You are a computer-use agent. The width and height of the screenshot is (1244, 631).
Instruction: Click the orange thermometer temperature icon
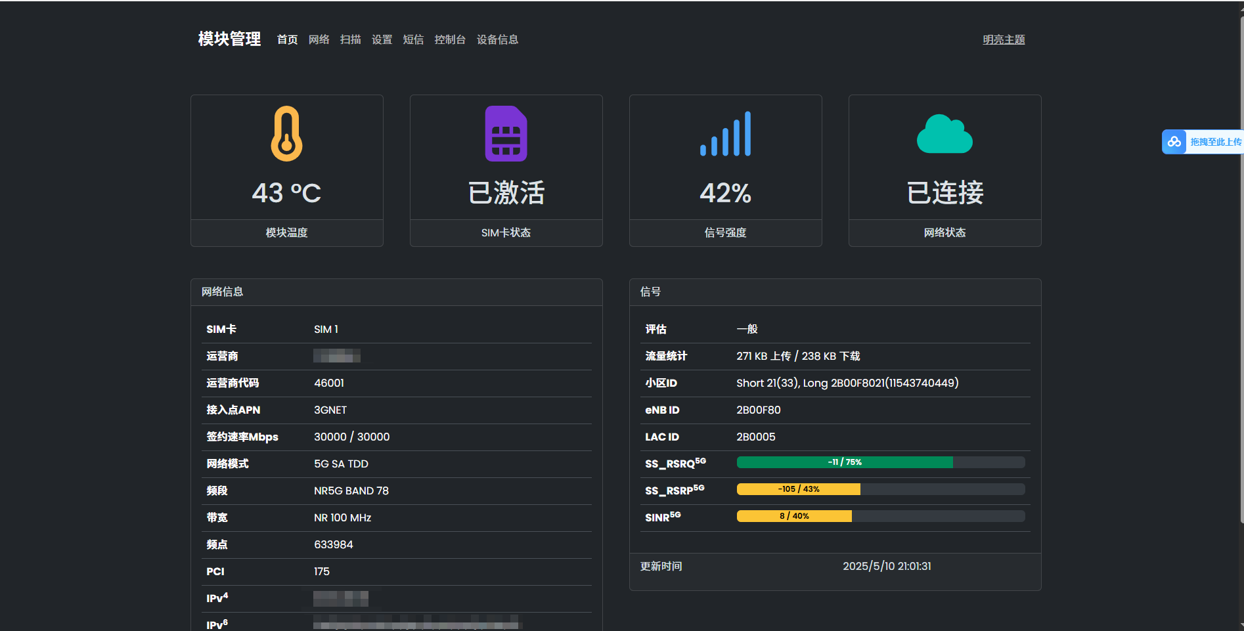(x=286, y=133)
